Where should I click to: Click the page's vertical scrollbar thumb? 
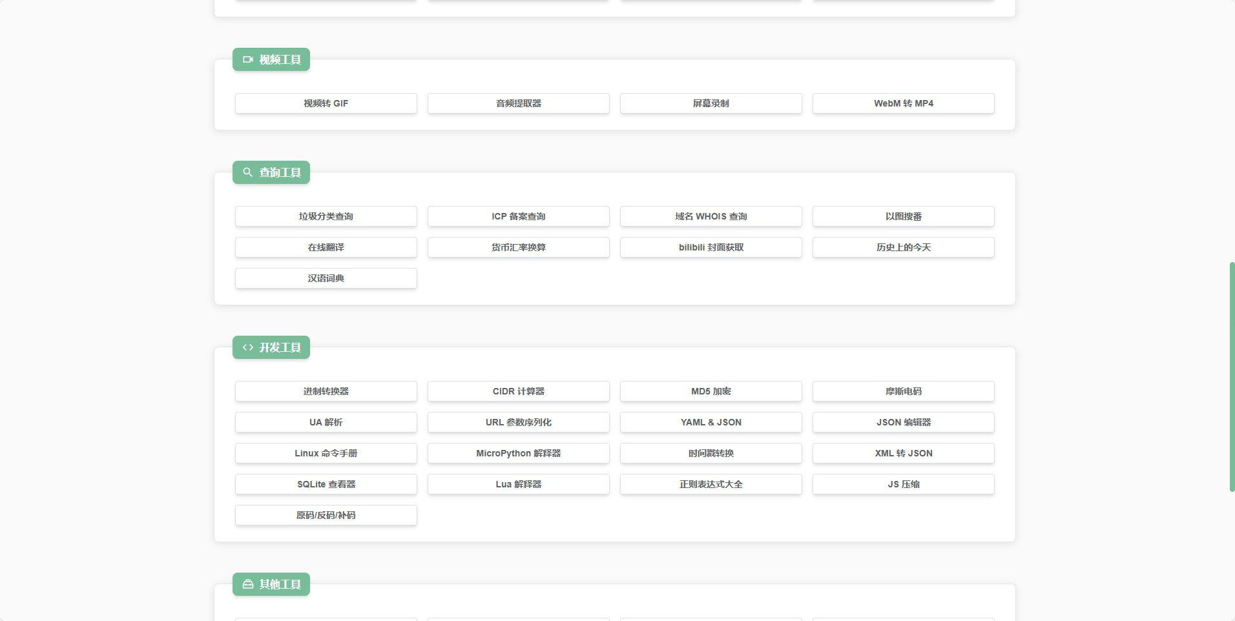tap(1231, 377)
